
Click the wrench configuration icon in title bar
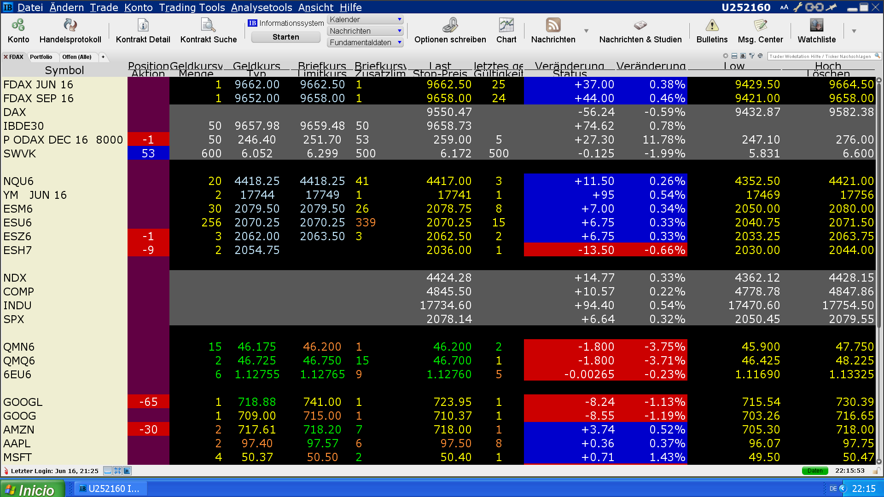797,7
